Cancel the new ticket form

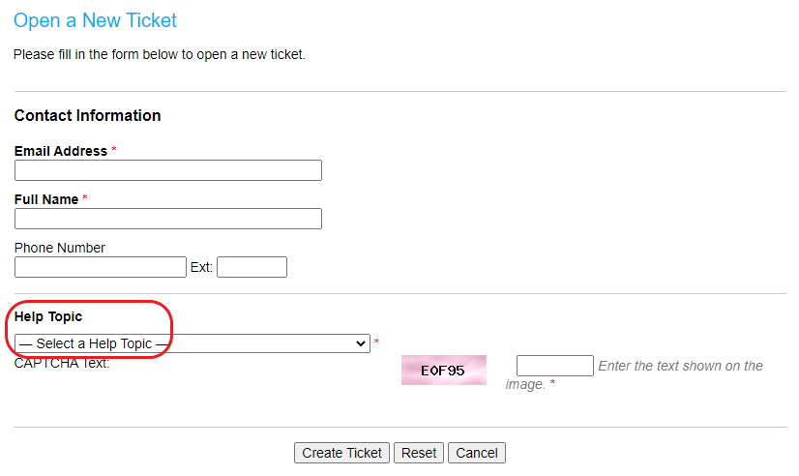click(477, 453)
